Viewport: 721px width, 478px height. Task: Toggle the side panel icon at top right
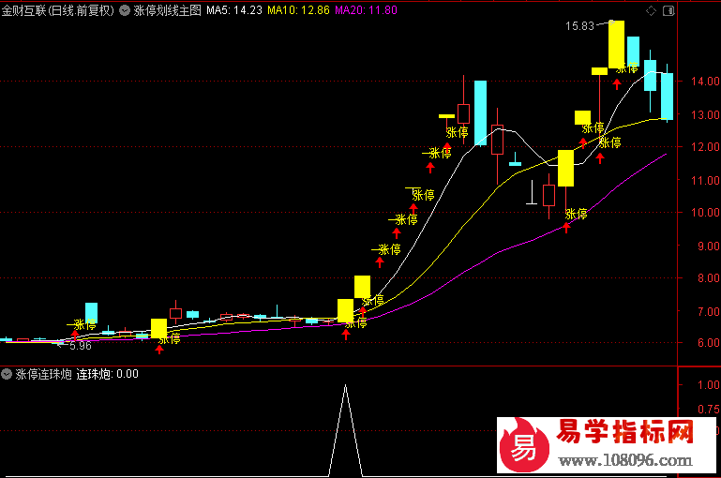[668, 10]
